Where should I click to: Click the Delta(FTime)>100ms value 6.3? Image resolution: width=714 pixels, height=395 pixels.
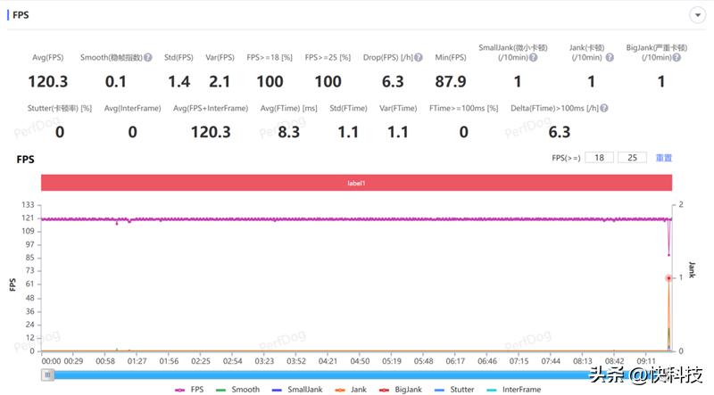point(560,132)
